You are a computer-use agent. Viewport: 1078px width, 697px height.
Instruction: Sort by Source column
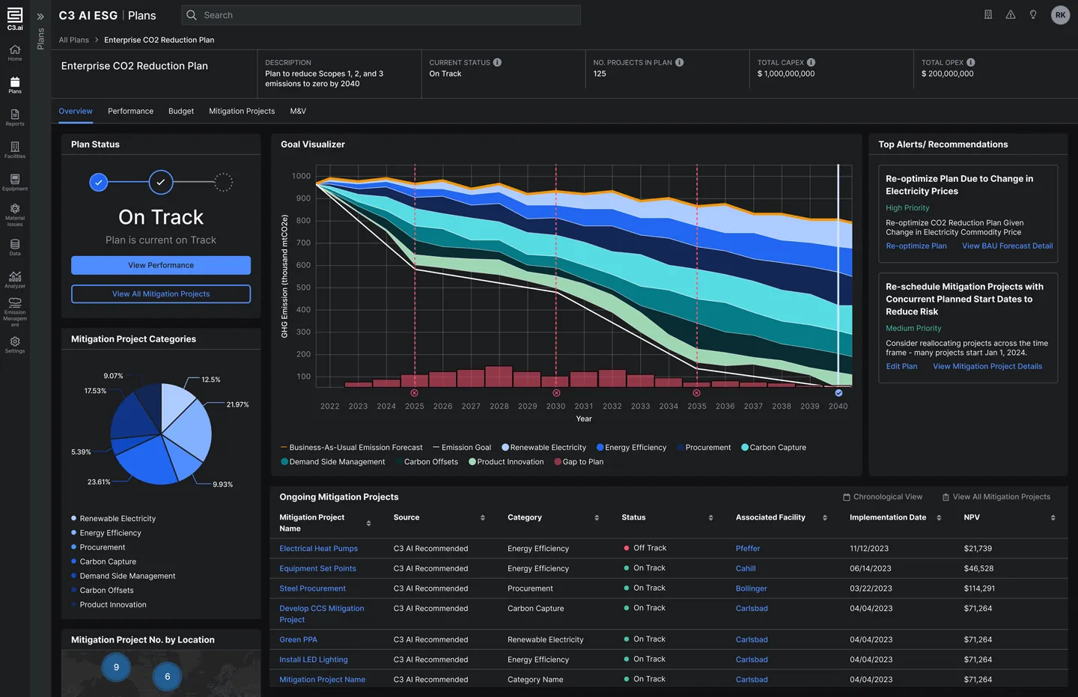coord(483,518)
